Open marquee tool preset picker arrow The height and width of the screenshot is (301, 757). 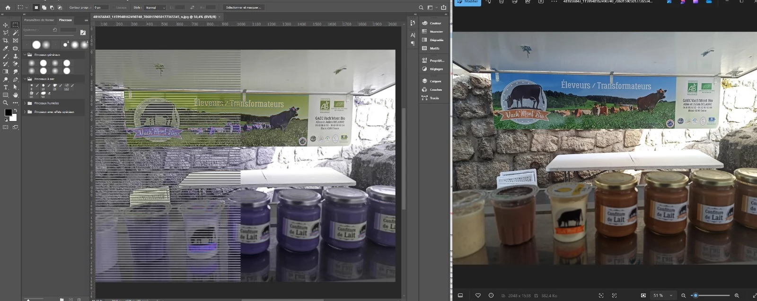click(x=26, y=8)
